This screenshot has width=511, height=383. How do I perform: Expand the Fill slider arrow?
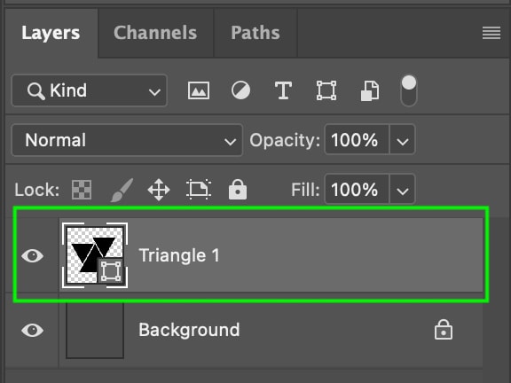point(403,190)
